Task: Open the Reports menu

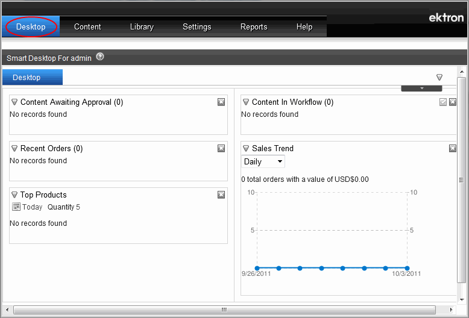Action: point(254,26)
